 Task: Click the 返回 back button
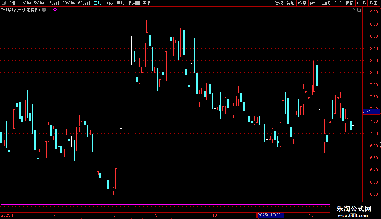click(x=374, y=3)
